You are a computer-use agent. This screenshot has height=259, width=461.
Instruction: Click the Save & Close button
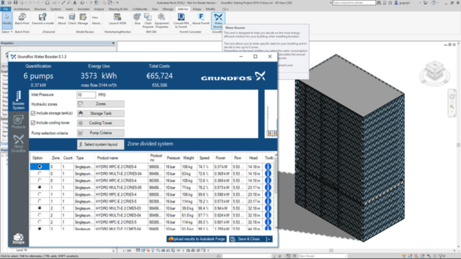(248, 239)
